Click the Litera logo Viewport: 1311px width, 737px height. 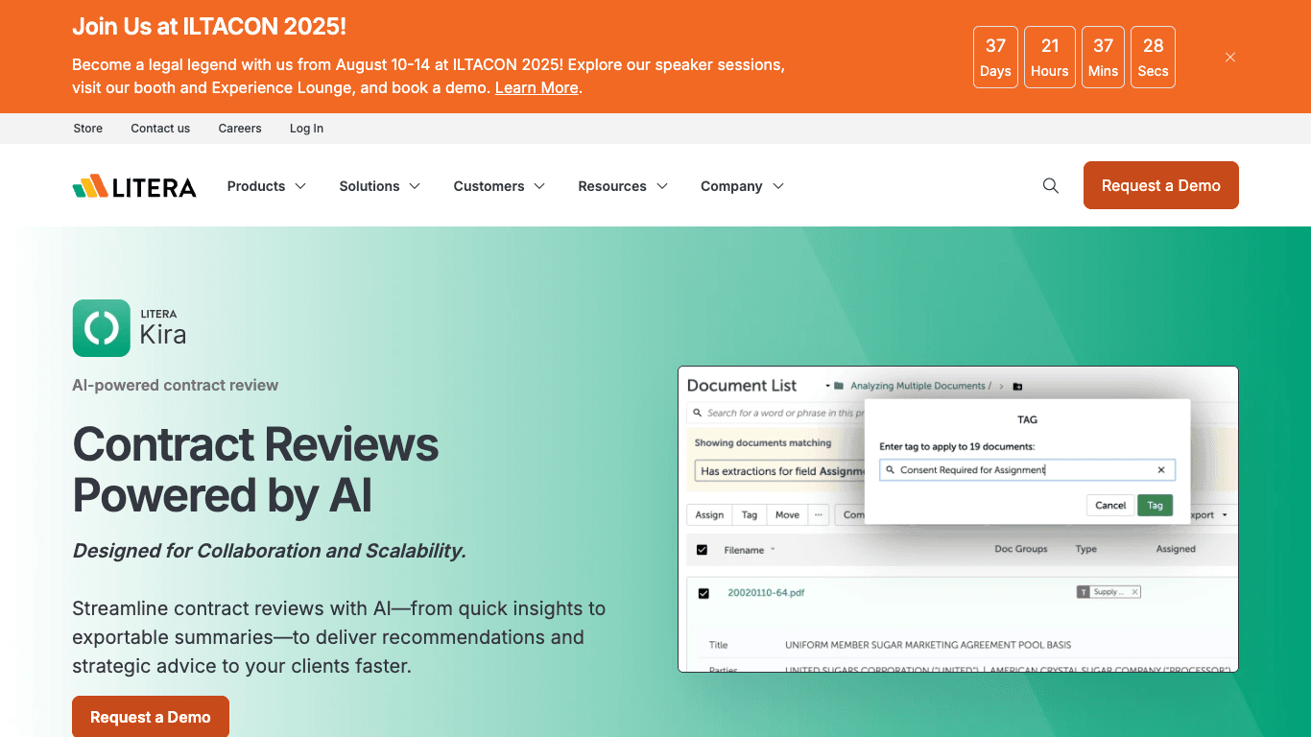(x=134, y=186)
